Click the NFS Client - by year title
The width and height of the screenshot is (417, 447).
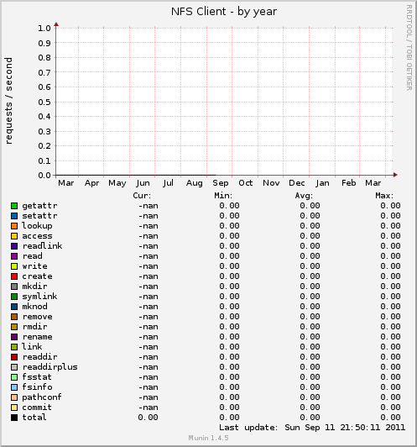[x=224, y=12]
